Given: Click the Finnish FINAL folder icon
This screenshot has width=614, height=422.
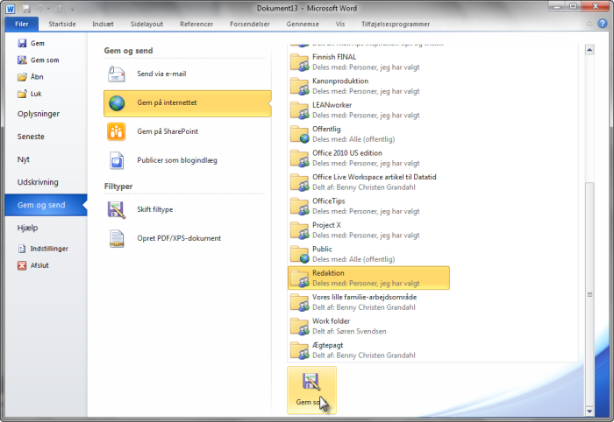Looking at the screenshot, I should click(x=300, y=62).
